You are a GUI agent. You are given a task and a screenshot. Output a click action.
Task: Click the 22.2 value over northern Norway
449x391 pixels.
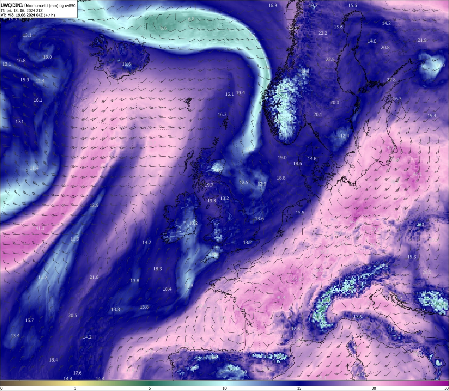click(323, 33)
